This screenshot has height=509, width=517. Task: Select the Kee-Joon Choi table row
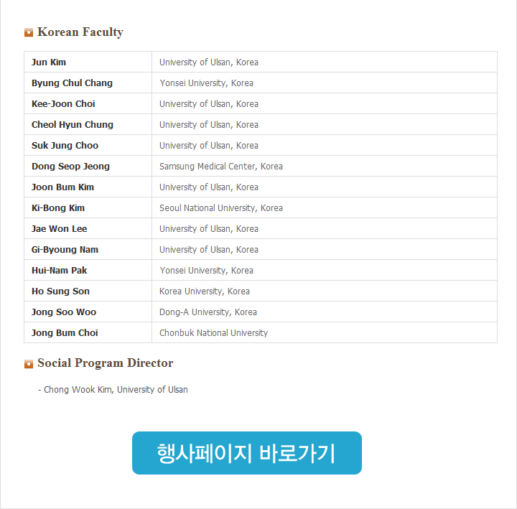click(x=261, y=103)
